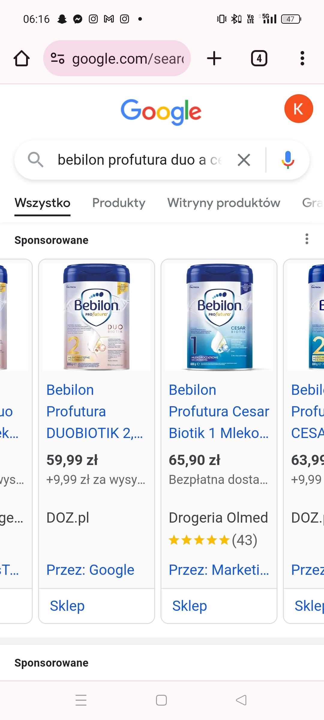Screen dimensions: 324x720
Task: Switch to the Witryny produktów tab
Action: (x=224, y=203)
